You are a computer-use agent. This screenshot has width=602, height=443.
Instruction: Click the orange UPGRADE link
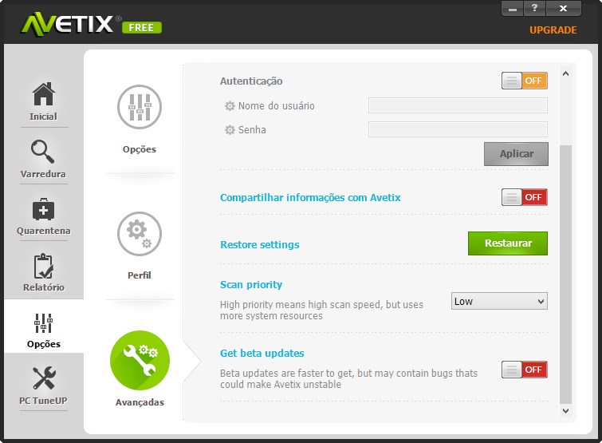[553, 30]
